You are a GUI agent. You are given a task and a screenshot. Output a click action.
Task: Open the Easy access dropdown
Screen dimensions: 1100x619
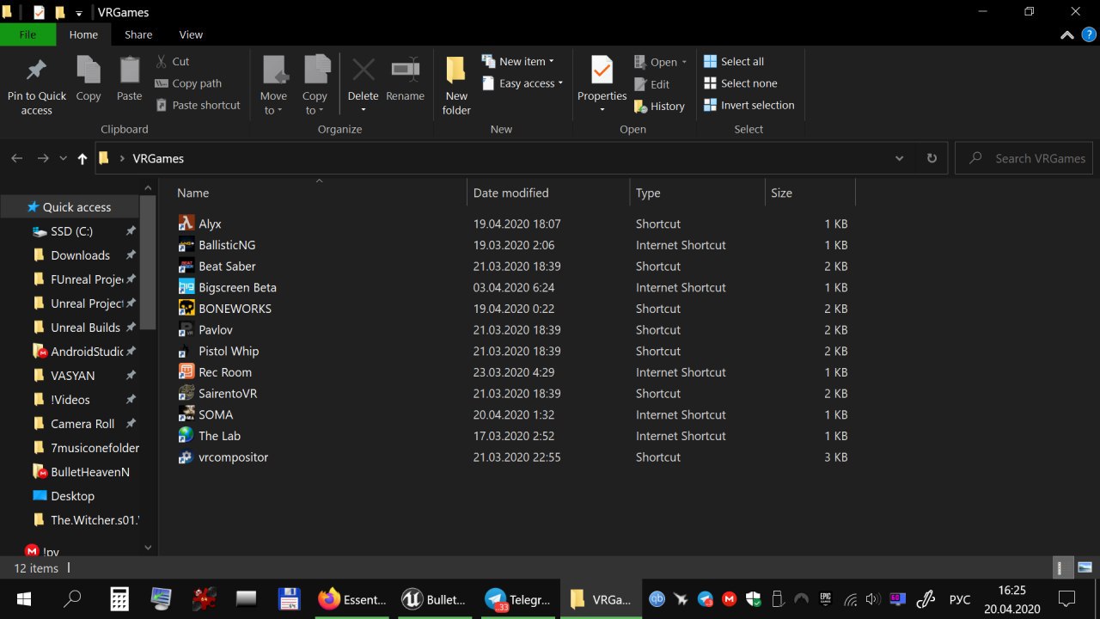coord(523,83)
